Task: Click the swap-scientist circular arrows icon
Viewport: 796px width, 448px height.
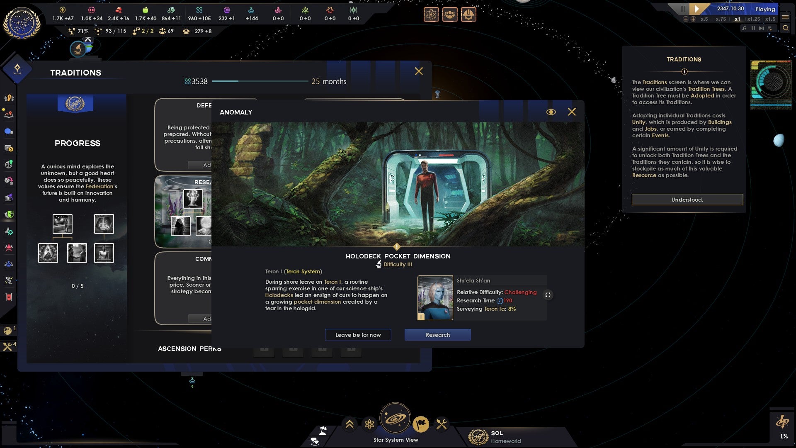Action: pos(548,295)
